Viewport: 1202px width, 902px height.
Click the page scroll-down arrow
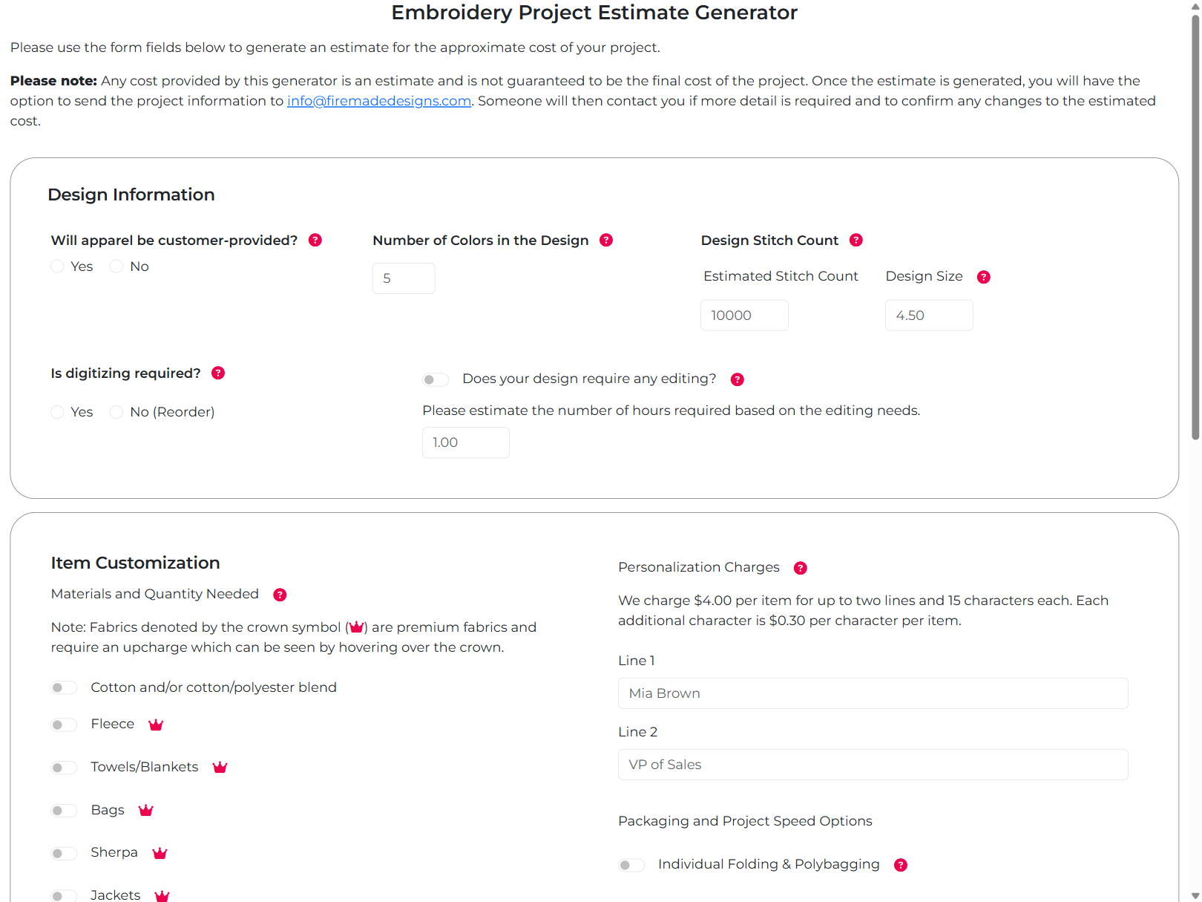pos(1195,895)
